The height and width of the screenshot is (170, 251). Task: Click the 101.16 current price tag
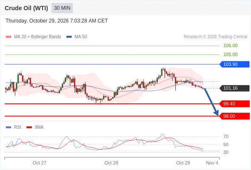[234, 88]
